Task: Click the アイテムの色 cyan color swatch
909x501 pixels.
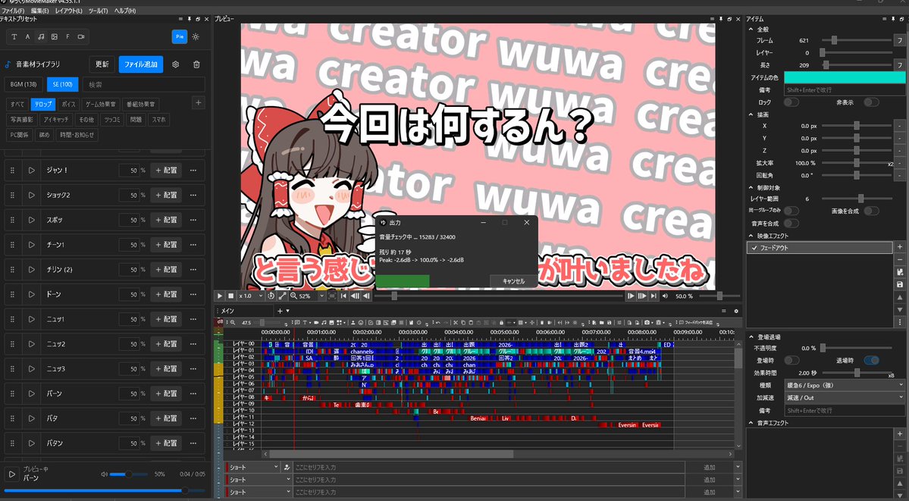Action: pyautogui.click(x=845, y=78)
